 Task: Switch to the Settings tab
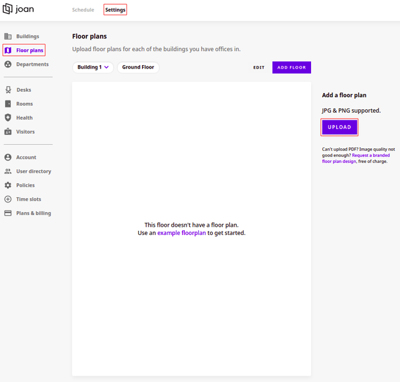(115, 10)
